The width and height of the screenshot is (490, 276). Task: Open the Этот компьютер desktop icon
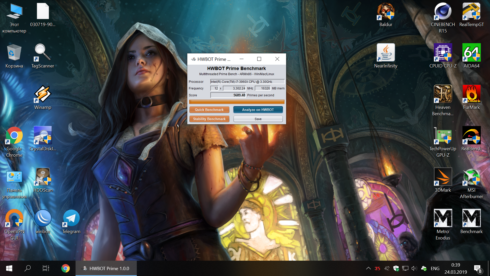coord(14,18)
